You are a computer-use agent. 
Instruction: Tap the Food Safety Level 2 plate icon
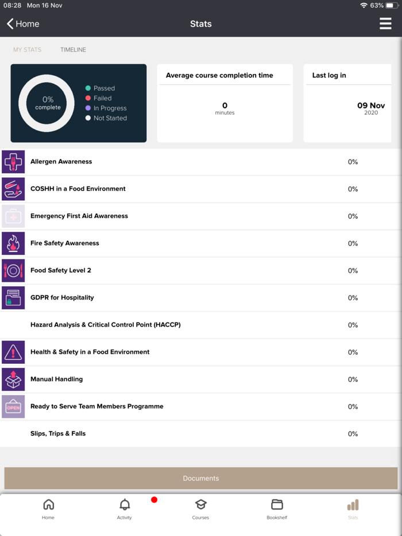pos(13,270)
